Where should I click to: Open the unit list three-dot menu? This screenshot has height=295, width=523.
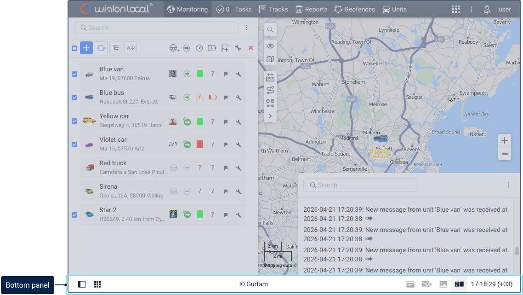(x=246, y=28)
